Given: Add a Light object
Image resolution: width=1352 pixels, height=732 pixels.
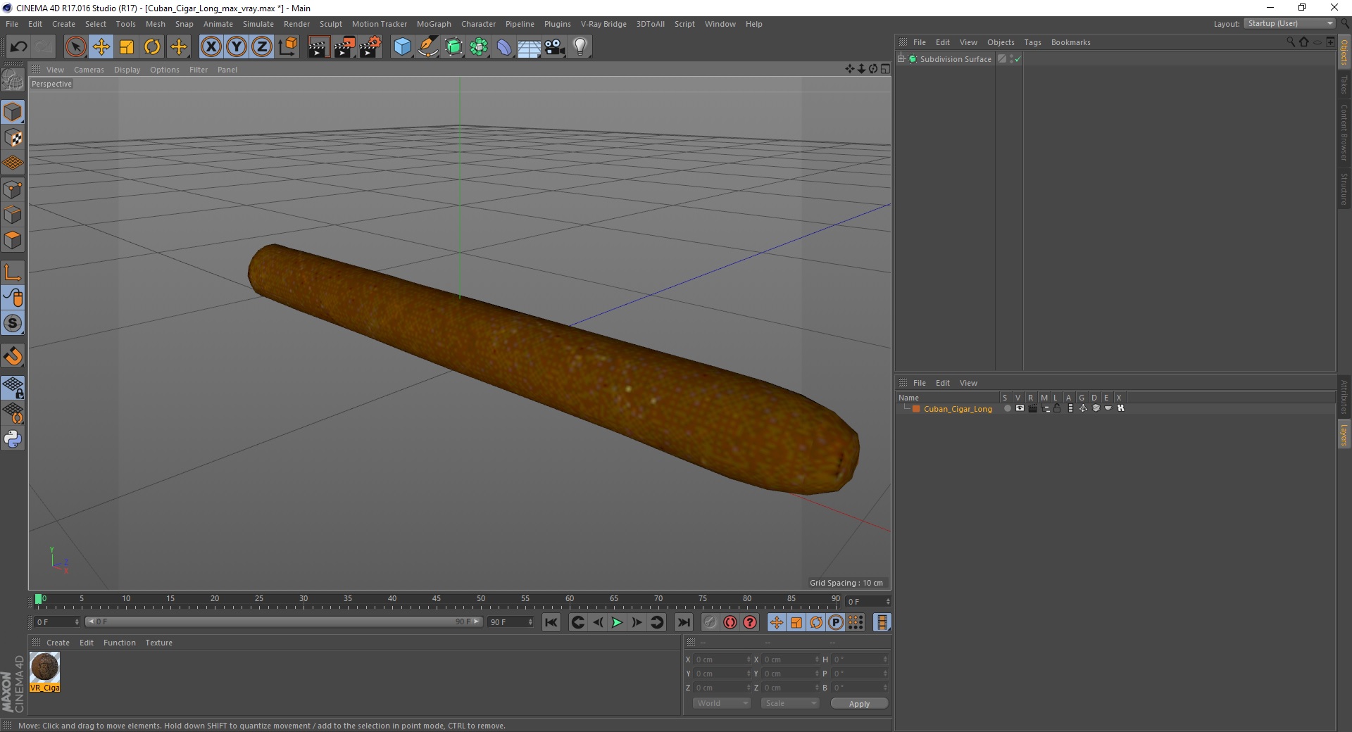Looking at the screenshot, I should click(580, 47).
